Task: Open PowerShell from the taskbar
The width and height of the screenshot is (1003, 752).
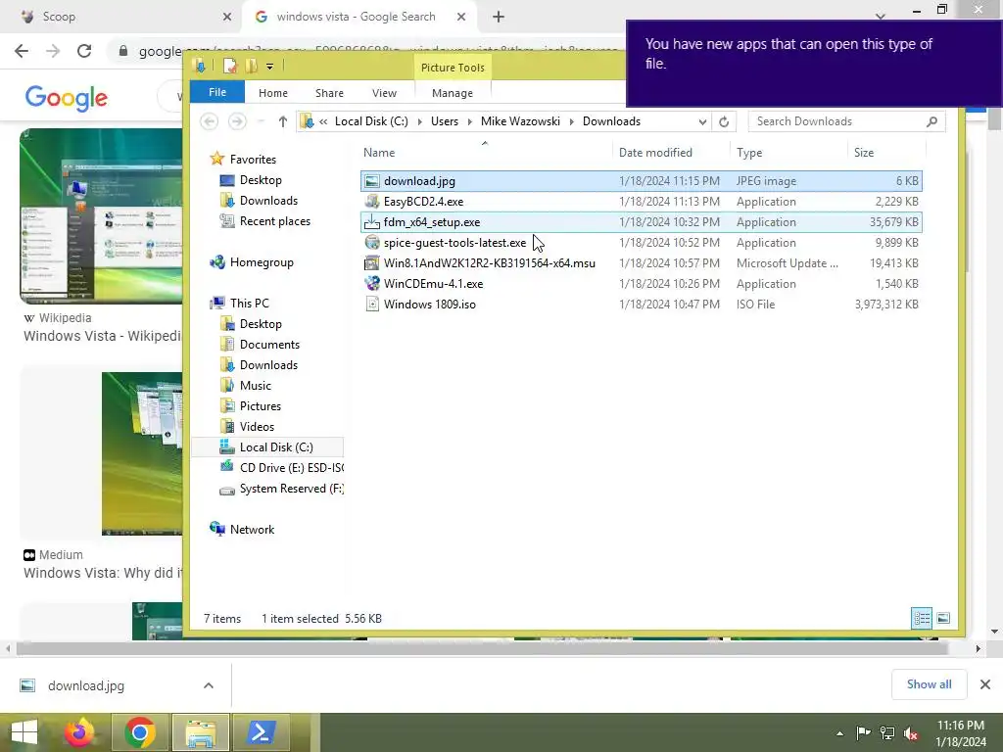Action: (261, 732)
